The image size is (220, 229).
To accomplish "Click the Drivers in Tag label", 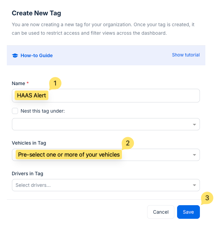I will tap(28, 174).
